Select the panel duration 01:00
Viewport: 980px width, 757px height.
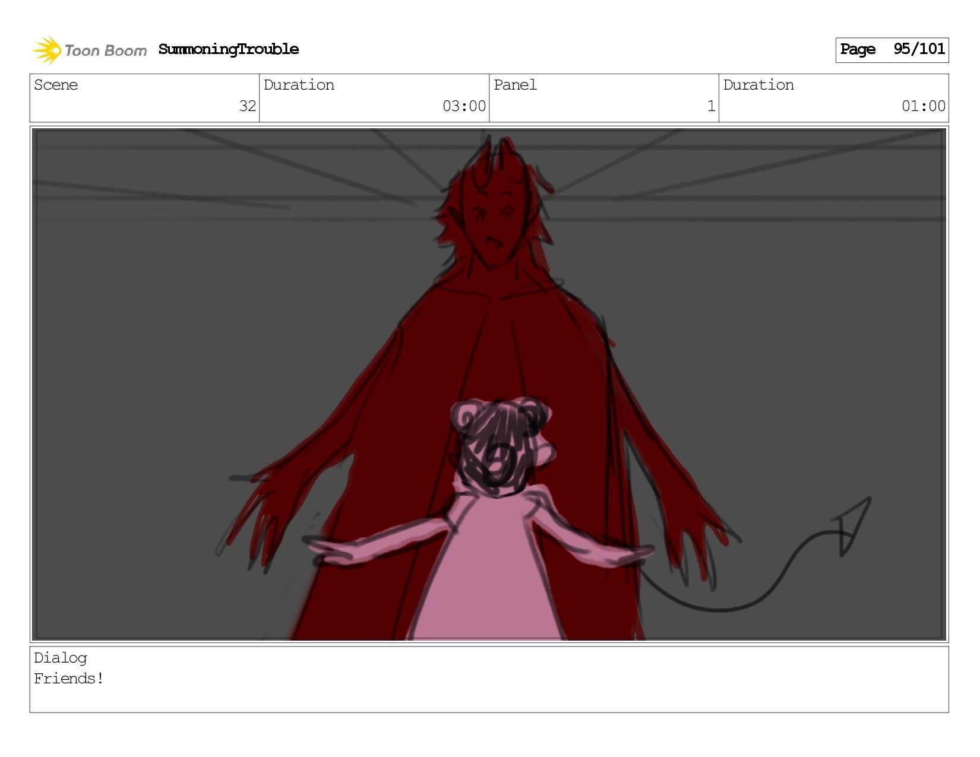923,106
